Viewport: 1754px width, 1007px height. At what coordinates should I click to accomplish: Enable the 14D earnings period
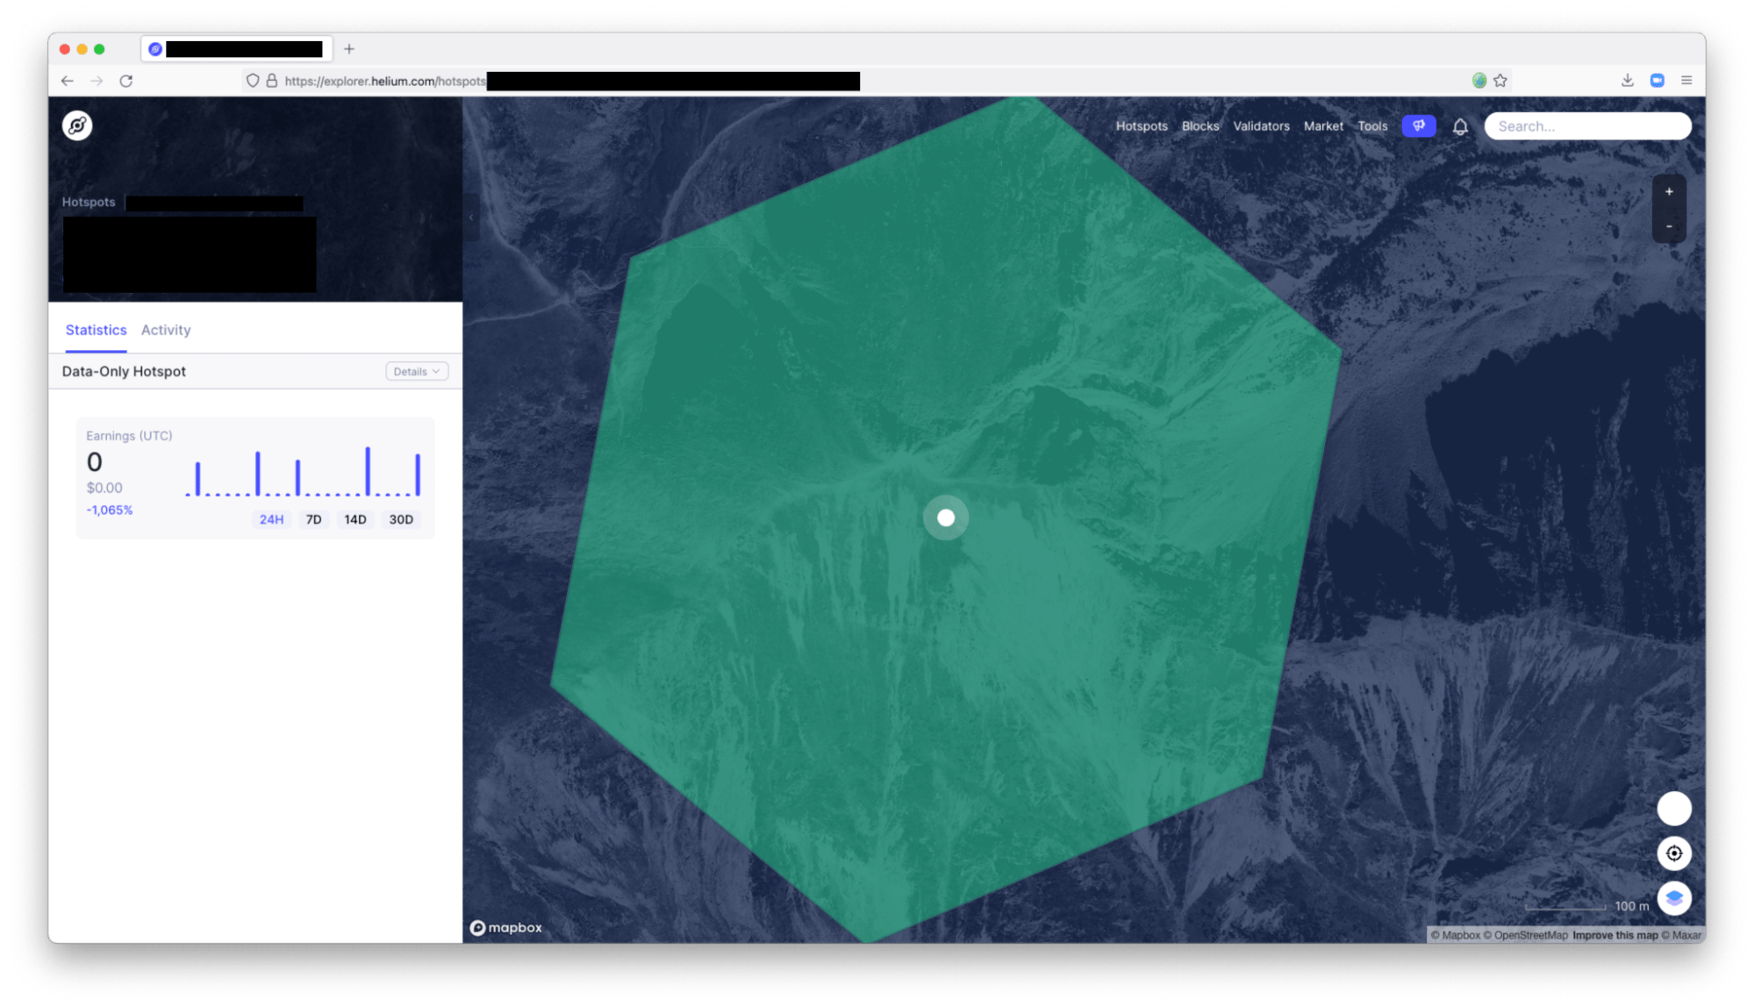coord(355,519)
